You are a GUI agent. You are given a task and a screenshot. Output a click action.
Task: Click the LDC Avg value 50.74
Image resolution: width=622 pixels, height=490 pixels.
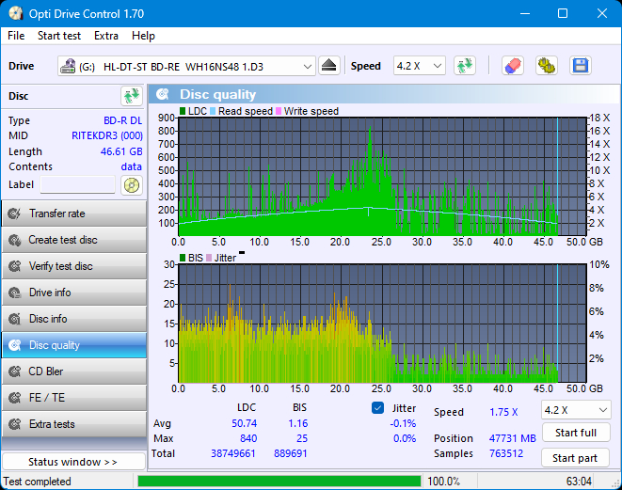(x=245, y=423)
